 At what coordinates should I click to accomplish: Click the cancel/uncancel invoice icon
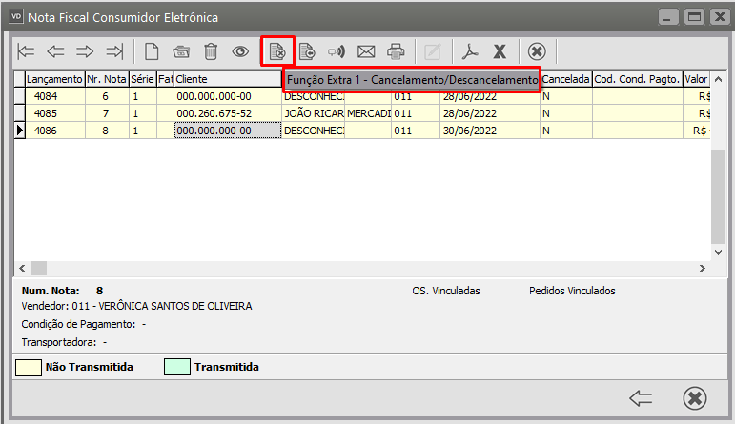[277, 51]
